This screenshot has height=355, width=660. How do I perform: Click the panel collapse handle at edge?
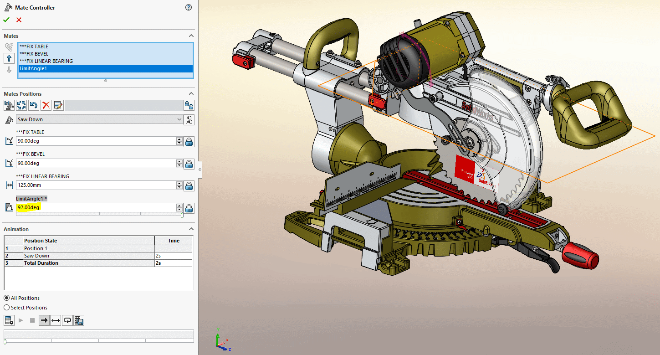(x=200, y=169)
